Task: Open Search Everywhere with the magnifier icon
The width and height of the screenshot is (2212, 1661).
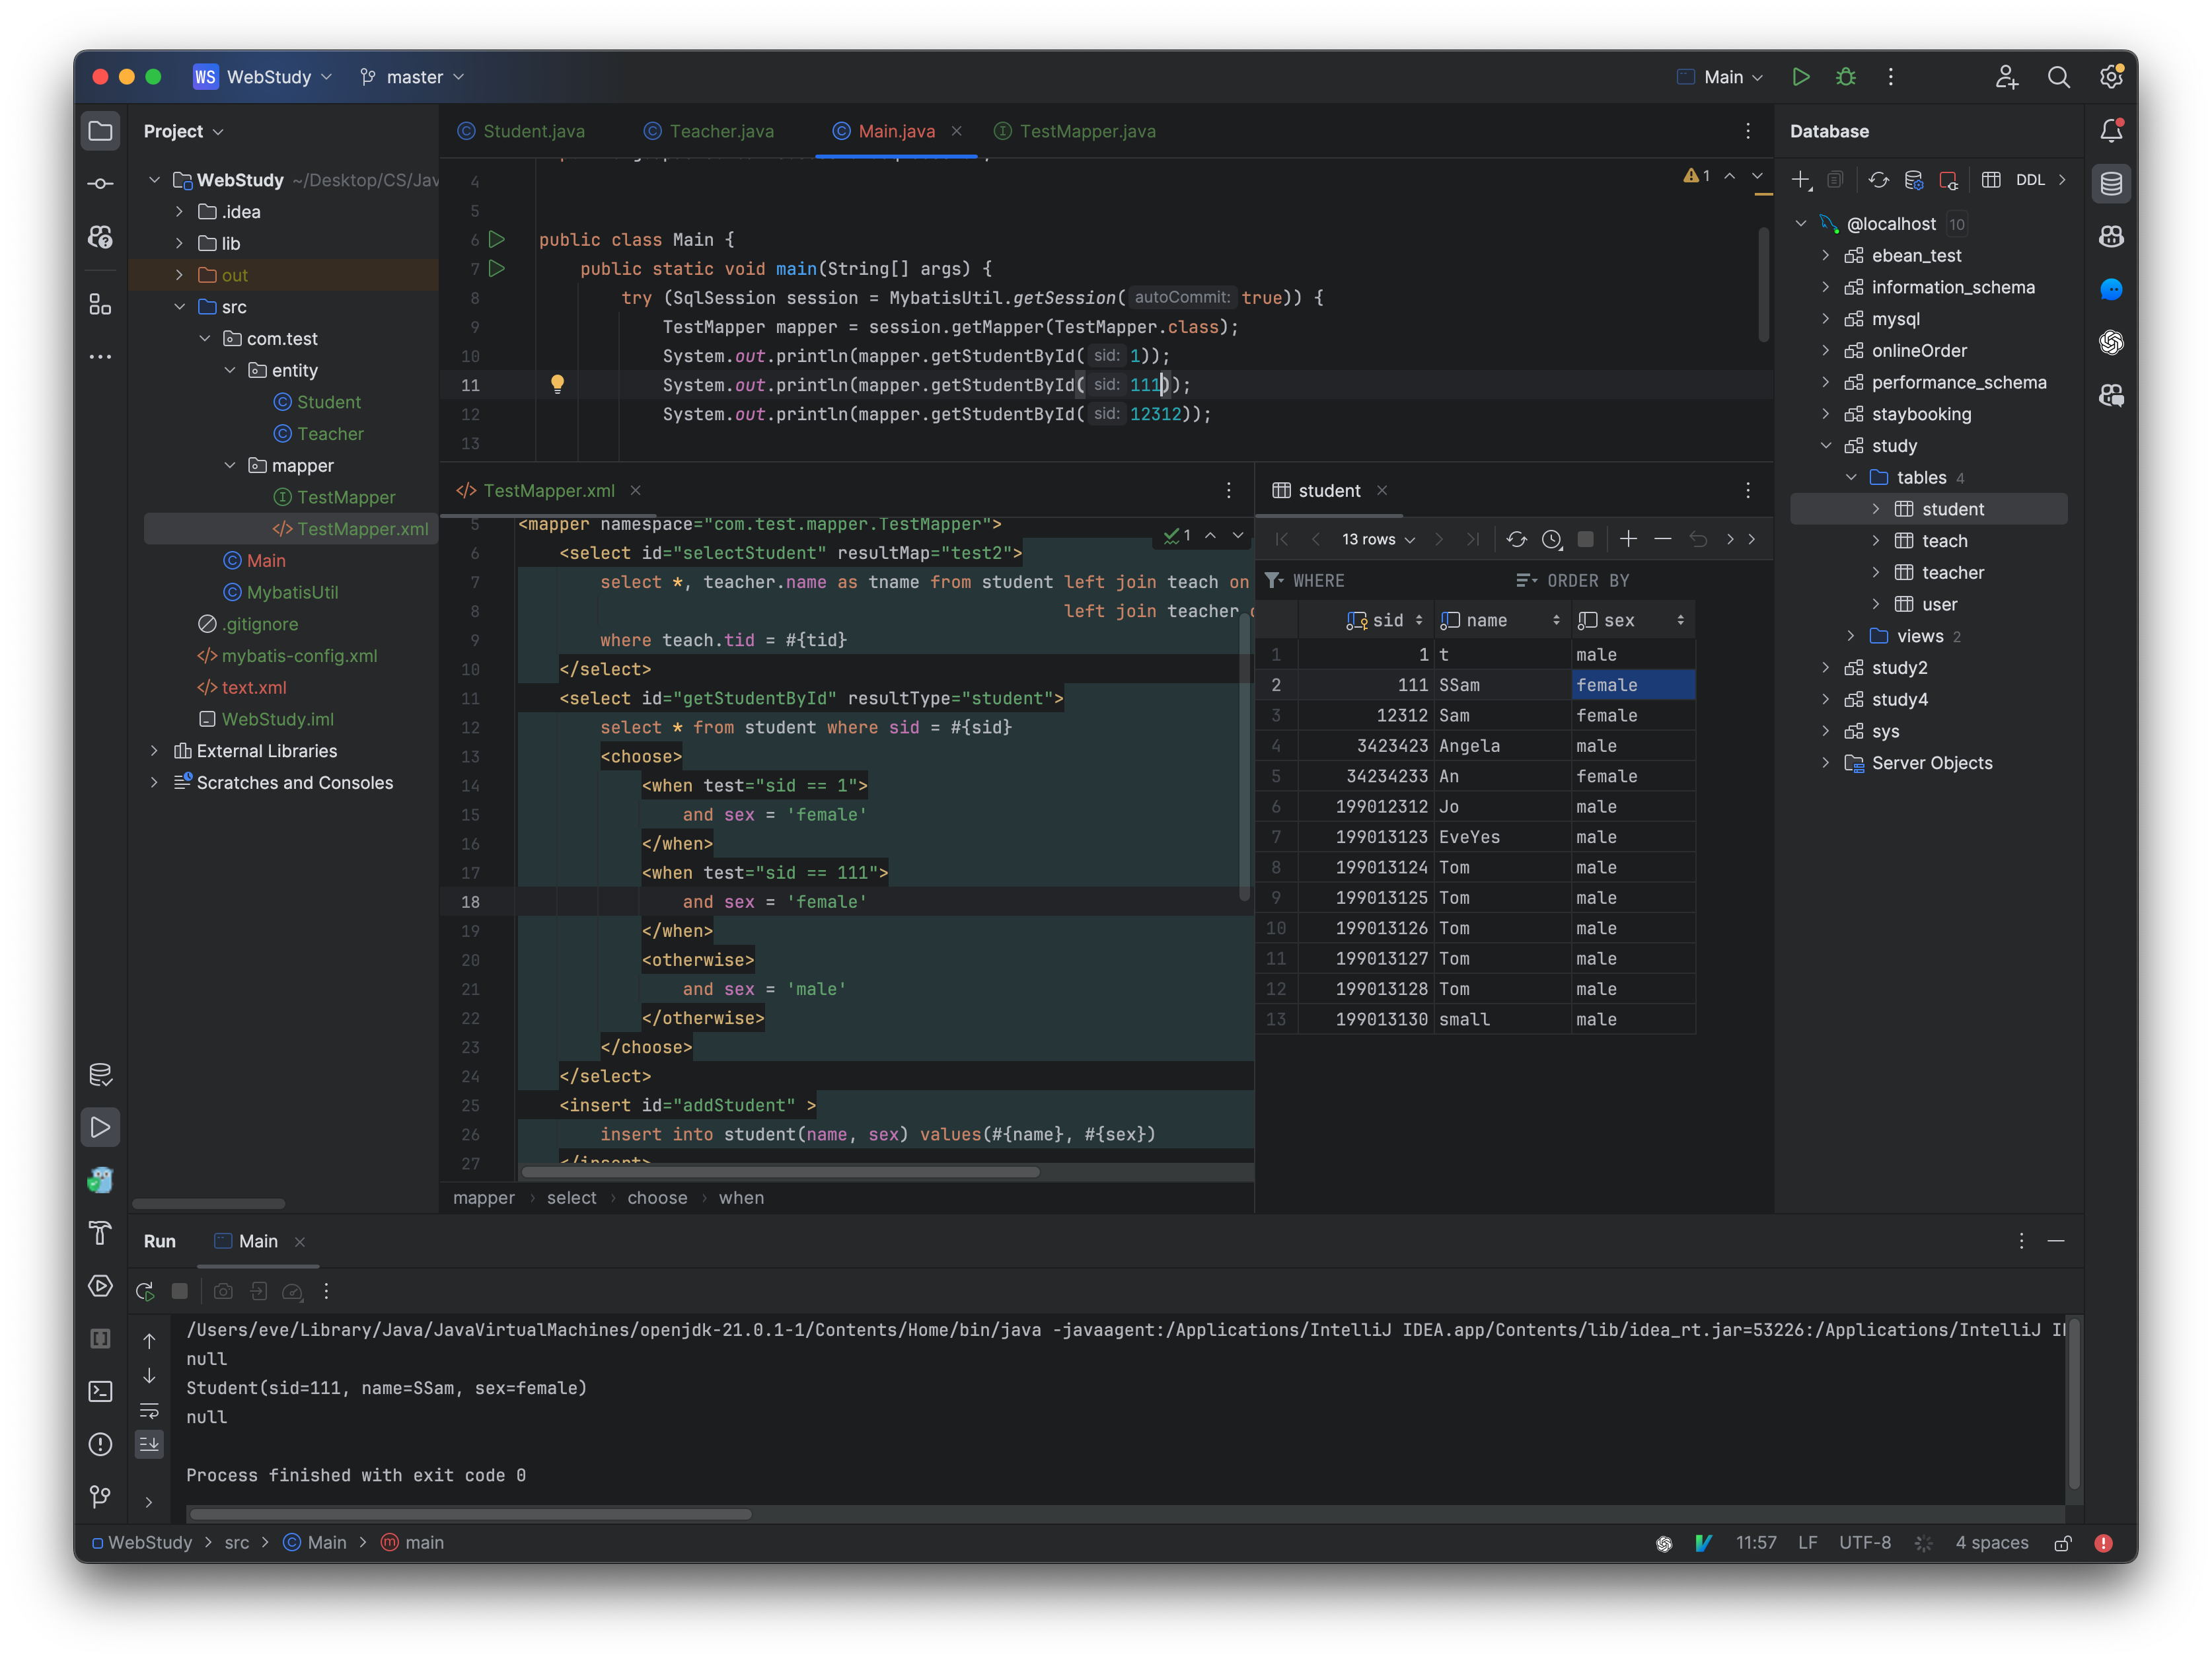Action: [2059, 77]
